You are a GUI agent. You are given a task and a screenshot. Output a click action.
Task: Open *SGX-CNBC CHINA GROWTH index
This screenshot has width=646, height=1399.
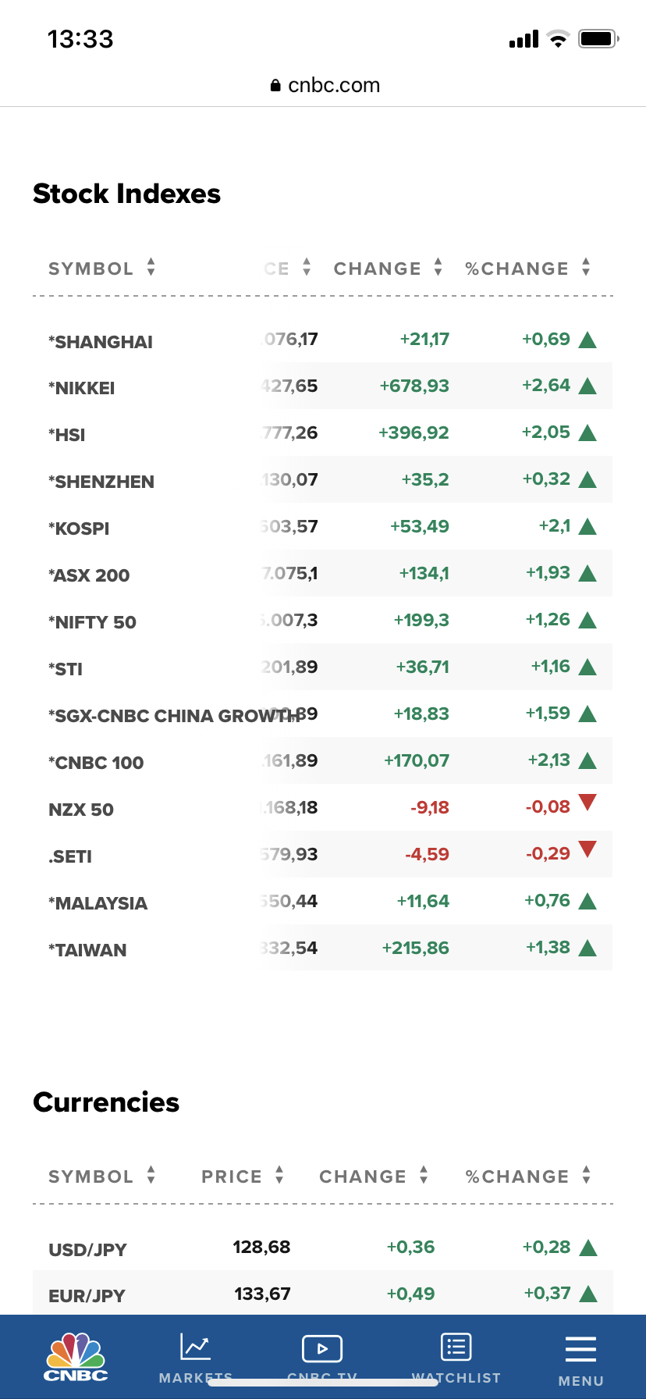(172, 716)
